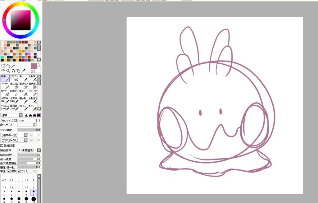
Task: Toggle the transparent color checker icon
Action: 32,72
